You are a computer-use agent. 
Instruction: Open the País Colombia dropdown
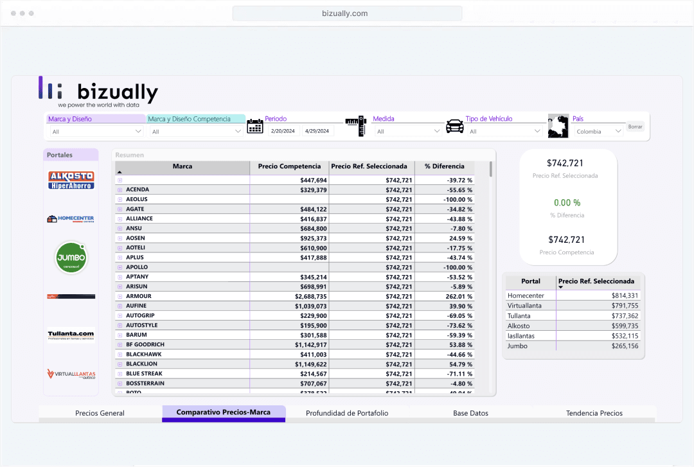pyautogui.click(x=598, y=132)
